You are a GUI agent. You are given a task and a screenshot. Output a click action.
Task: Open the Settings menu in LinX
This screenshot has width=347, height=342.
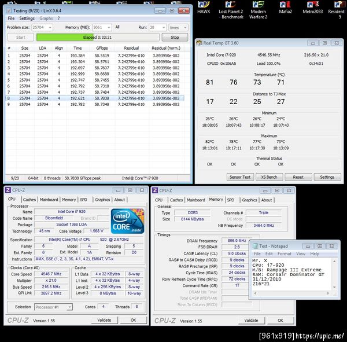coord(27,19)
